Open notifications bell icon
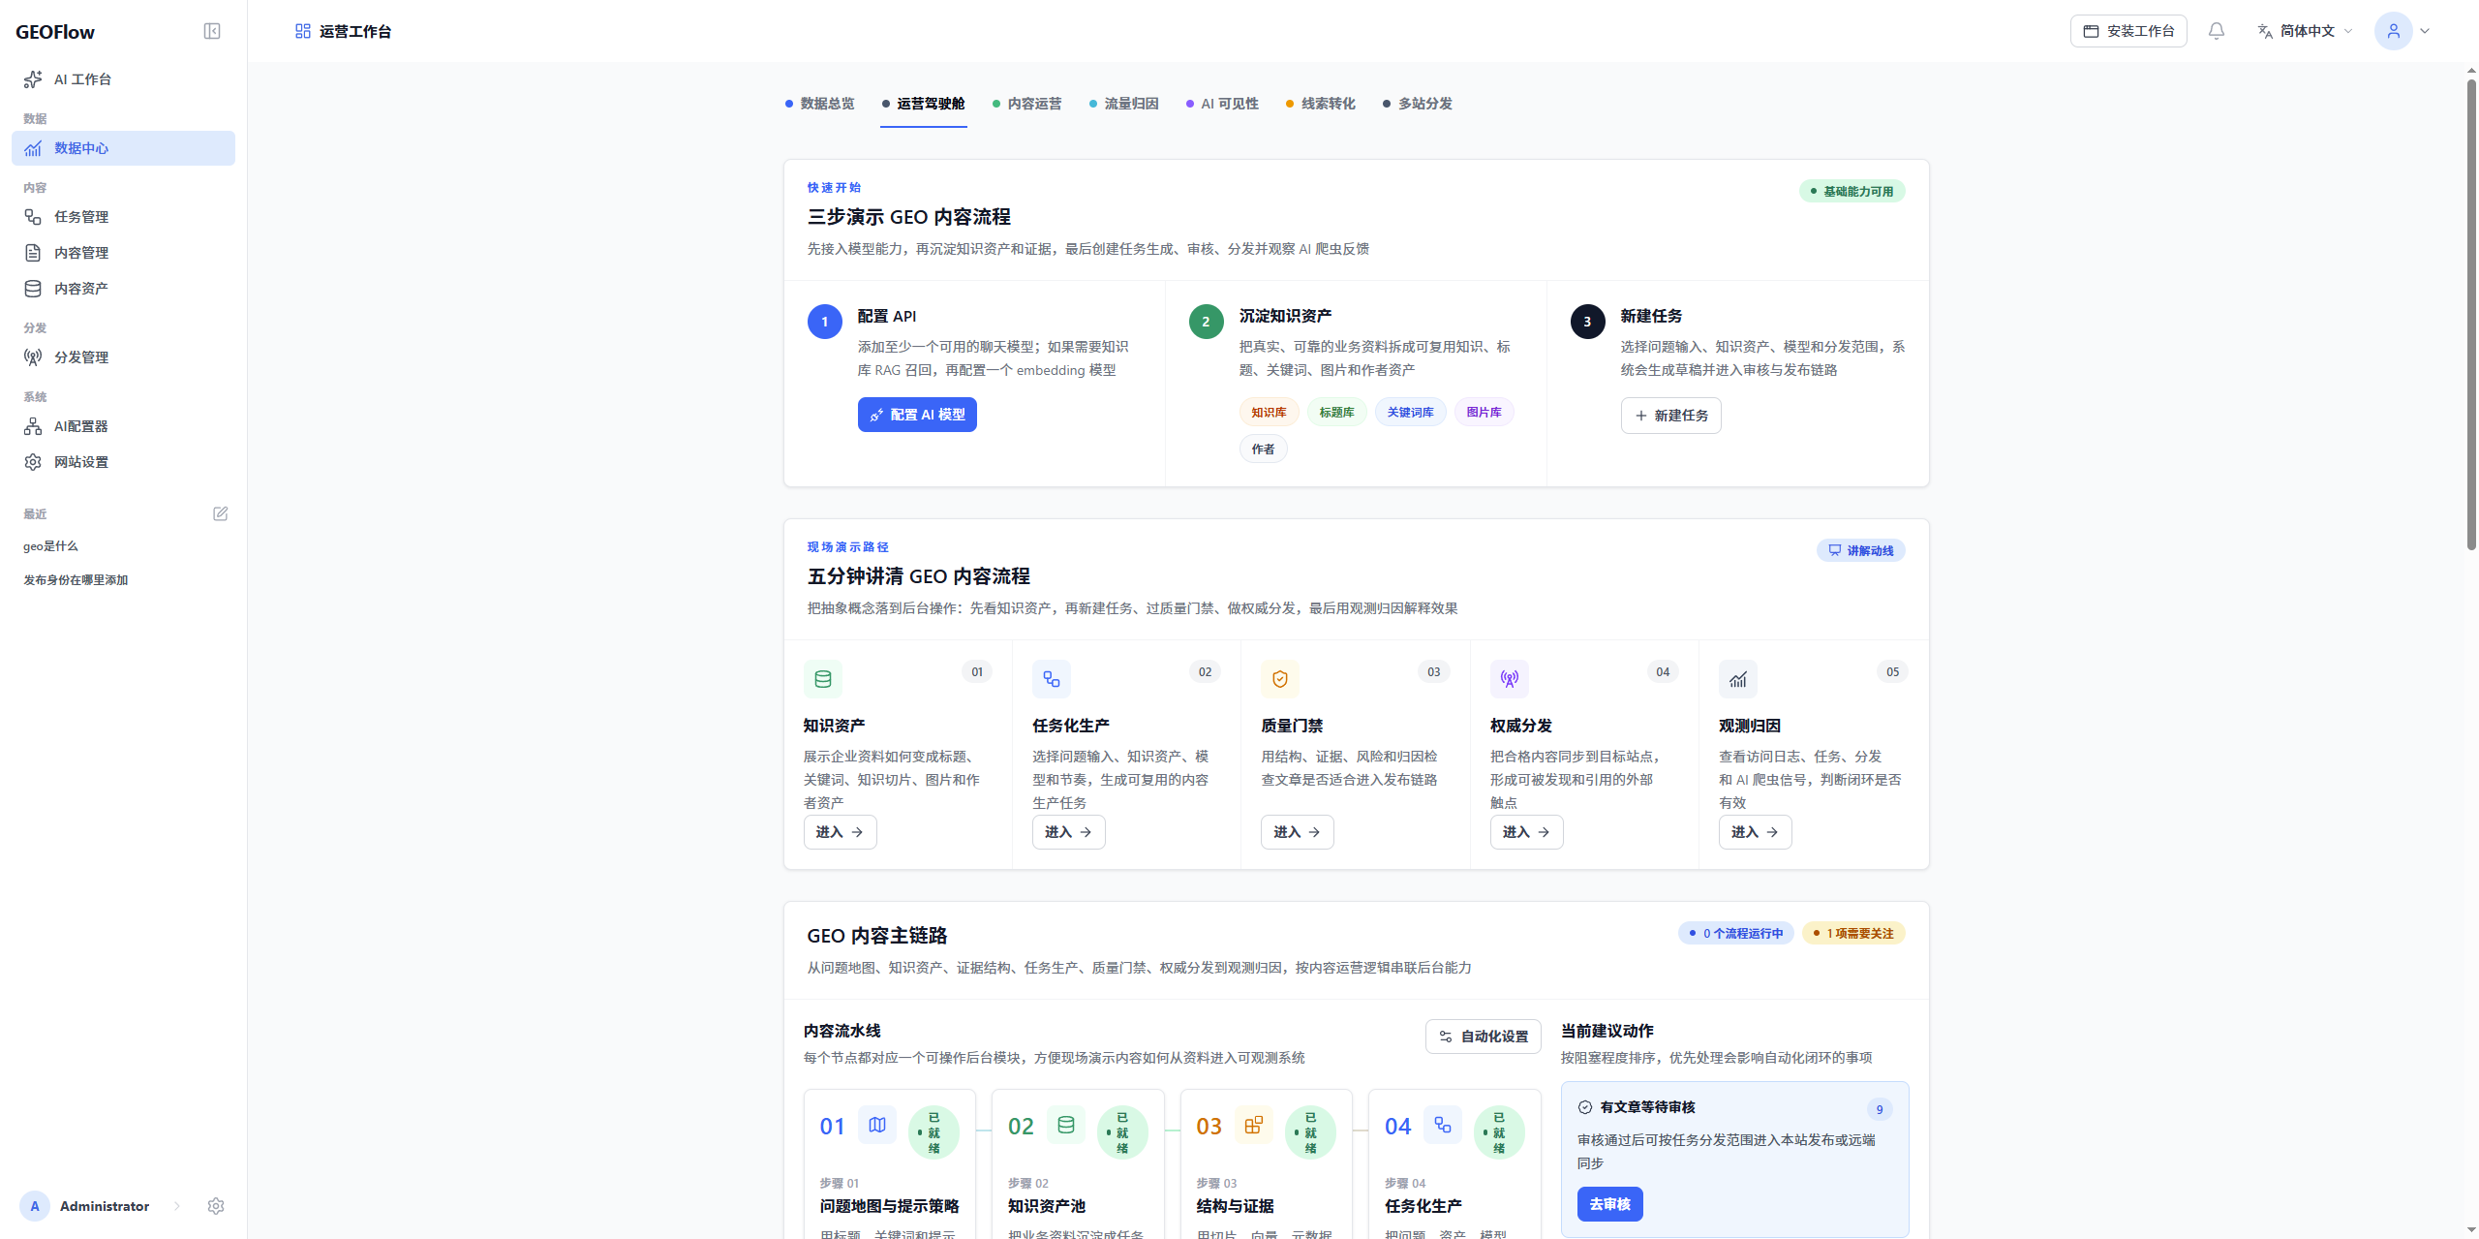Screen dimensions: 2479x1239 (2216, 31)
